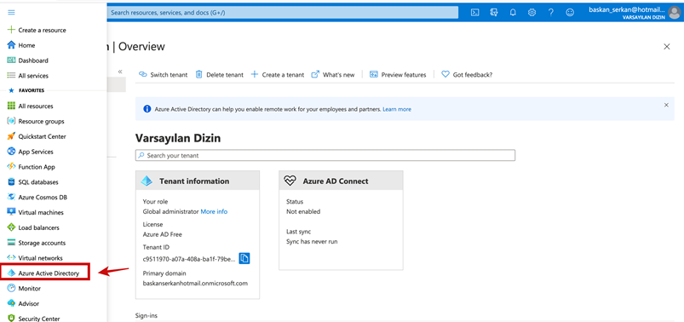Click the Security Center shield icon
Screen dimensions: 684x322
pyautogui.click(x=11, y=319)
